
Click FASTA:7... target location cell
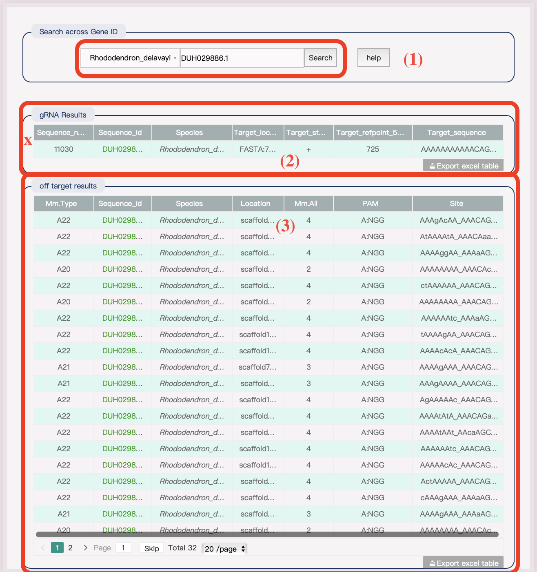[258, 149]
